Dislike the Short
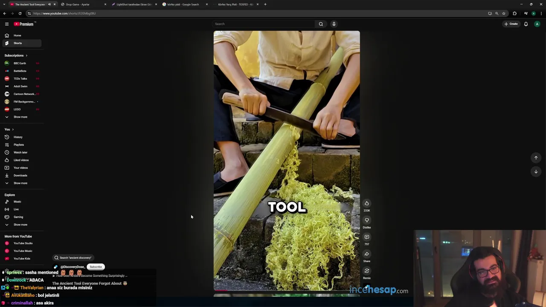This screenshot has height=307, width=546. click(367, 220)
